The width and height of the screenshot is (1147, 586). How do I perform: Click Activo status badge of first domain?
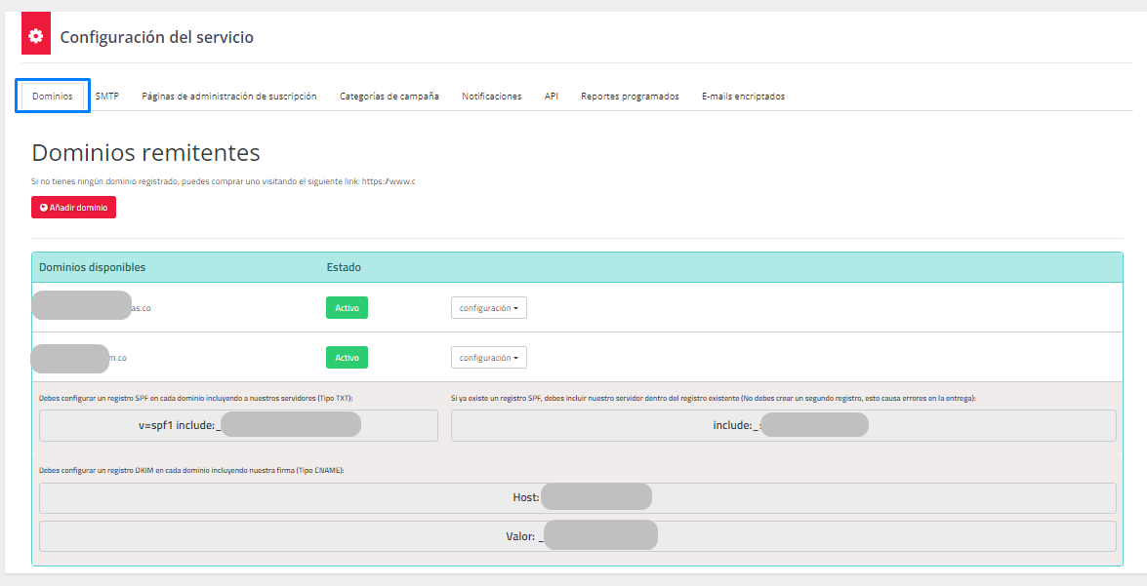(347, 308)
